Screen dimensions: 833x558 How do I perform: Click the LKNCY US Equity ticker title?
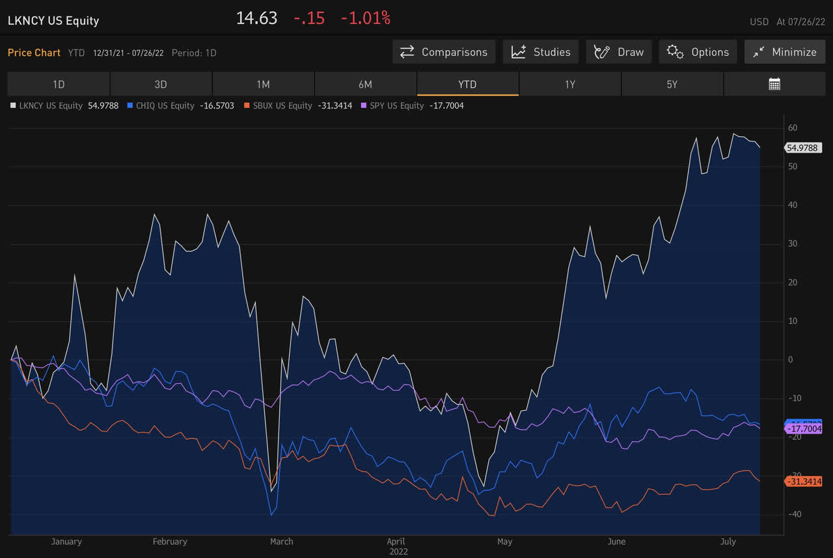[53, 20]
